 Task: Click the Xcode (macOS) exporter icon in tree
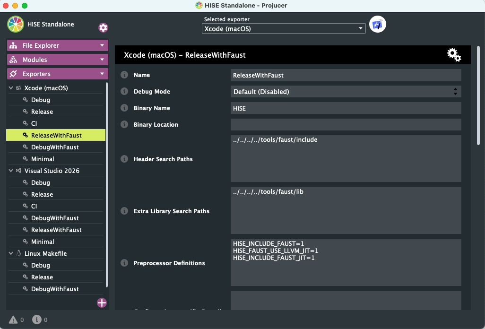18,88
